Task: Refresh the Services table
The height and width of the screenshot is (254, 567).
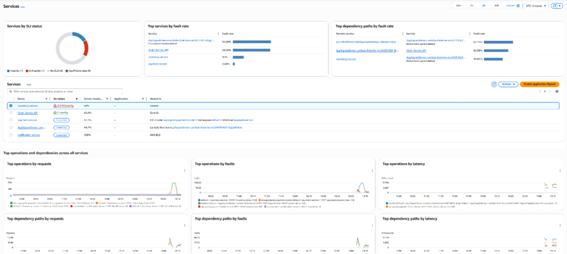Action: click(x=494, y=84)
